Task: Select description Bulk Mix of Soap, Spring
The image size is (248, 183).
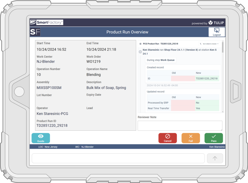Action: point(106,88)
